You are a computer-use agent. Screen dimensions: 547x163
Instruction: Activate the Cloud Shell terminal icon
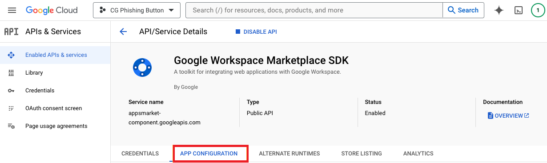click(518, 10)
